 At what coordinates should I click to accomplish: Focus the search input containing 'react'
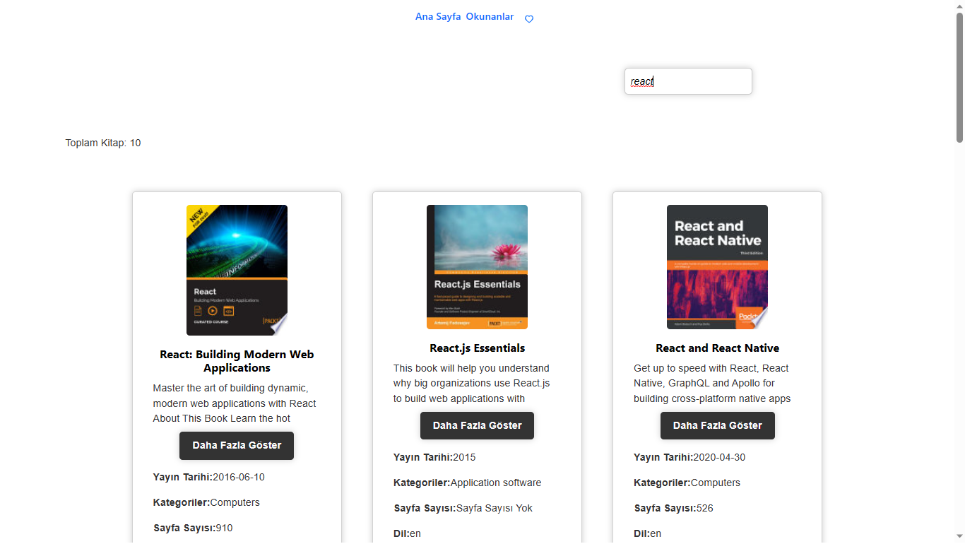(687, 81)
